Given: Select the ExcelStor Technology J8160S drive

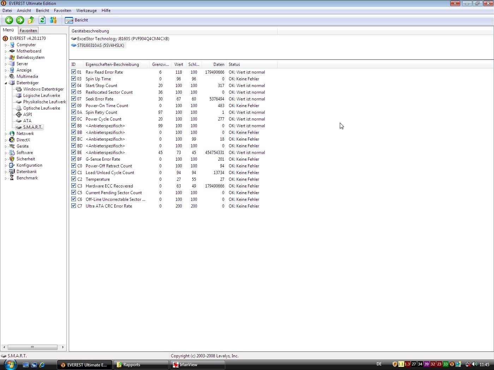Looking at the screenshot, I should tap(123, 39).
